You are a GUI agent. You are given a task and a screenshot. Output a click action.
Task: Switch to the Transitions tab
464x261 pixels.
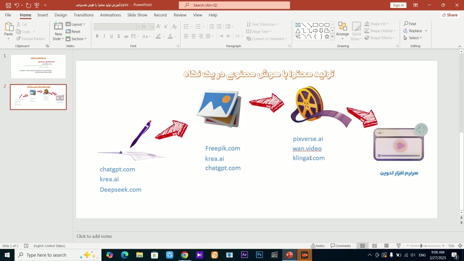(x=84, y=15)
